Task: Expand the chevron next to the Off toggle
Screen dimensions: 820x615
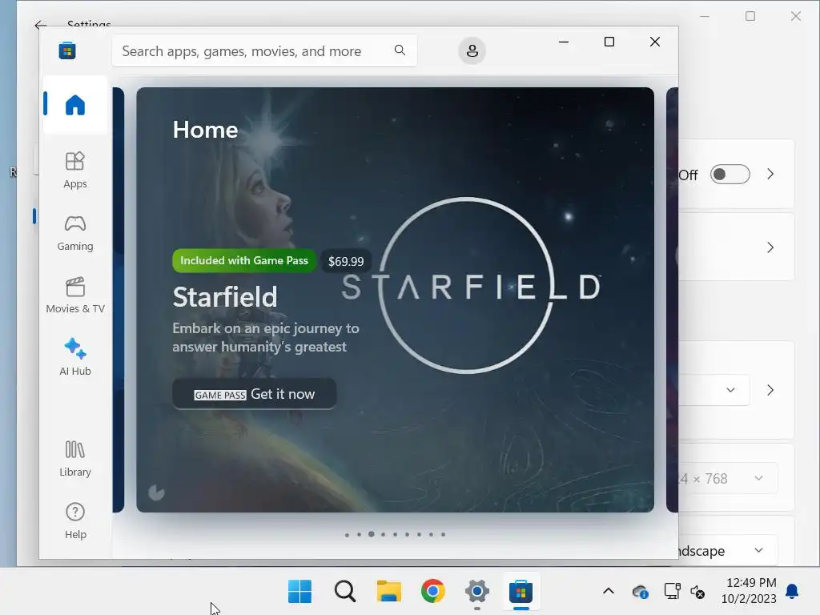Action: click(x=770, y=174)
